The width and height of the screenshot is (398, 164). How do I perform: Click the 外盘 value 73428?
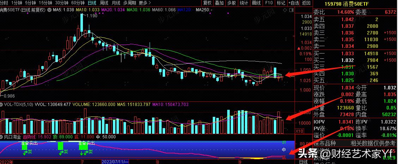[347, 115]
